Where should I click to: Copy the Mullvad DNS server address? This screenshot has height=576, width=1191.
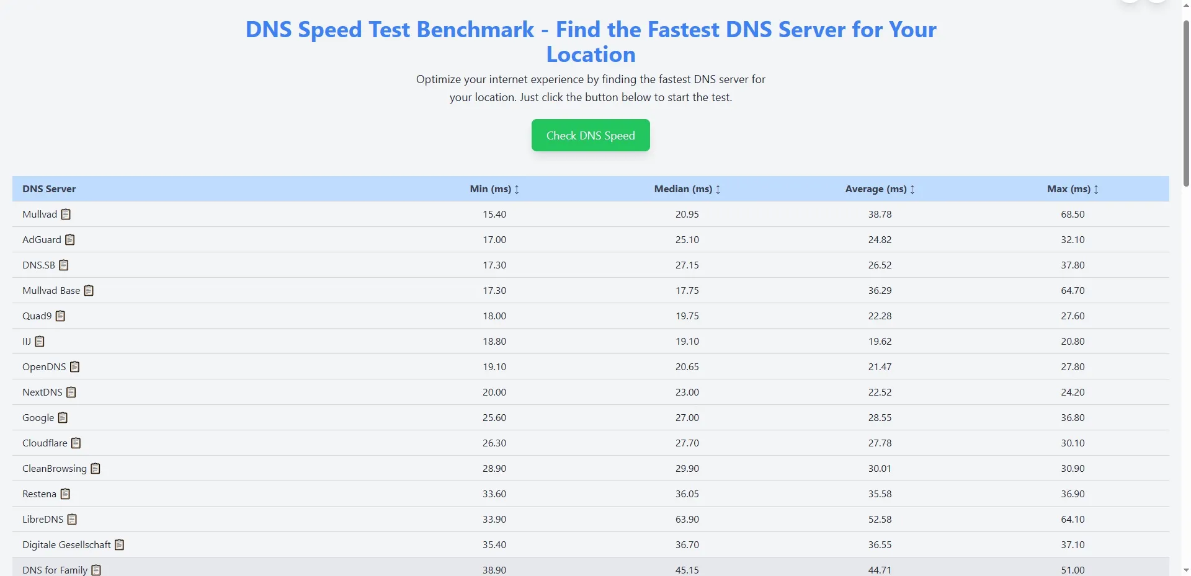(66, 214)
